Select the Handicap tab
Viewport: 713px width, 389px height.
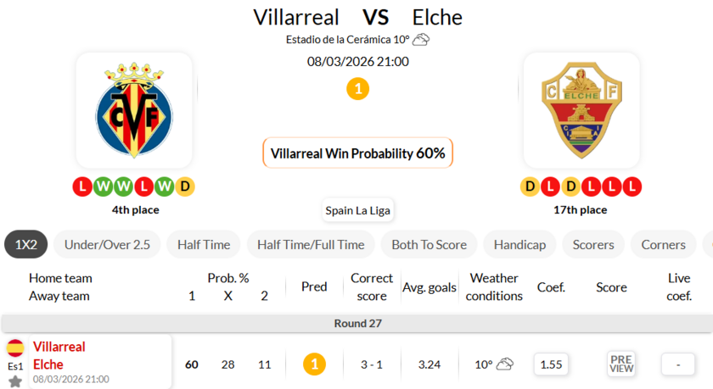point(519,245)
